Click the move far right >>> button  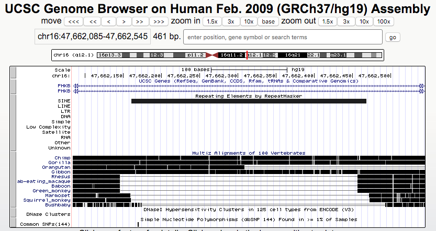[158, 21]
